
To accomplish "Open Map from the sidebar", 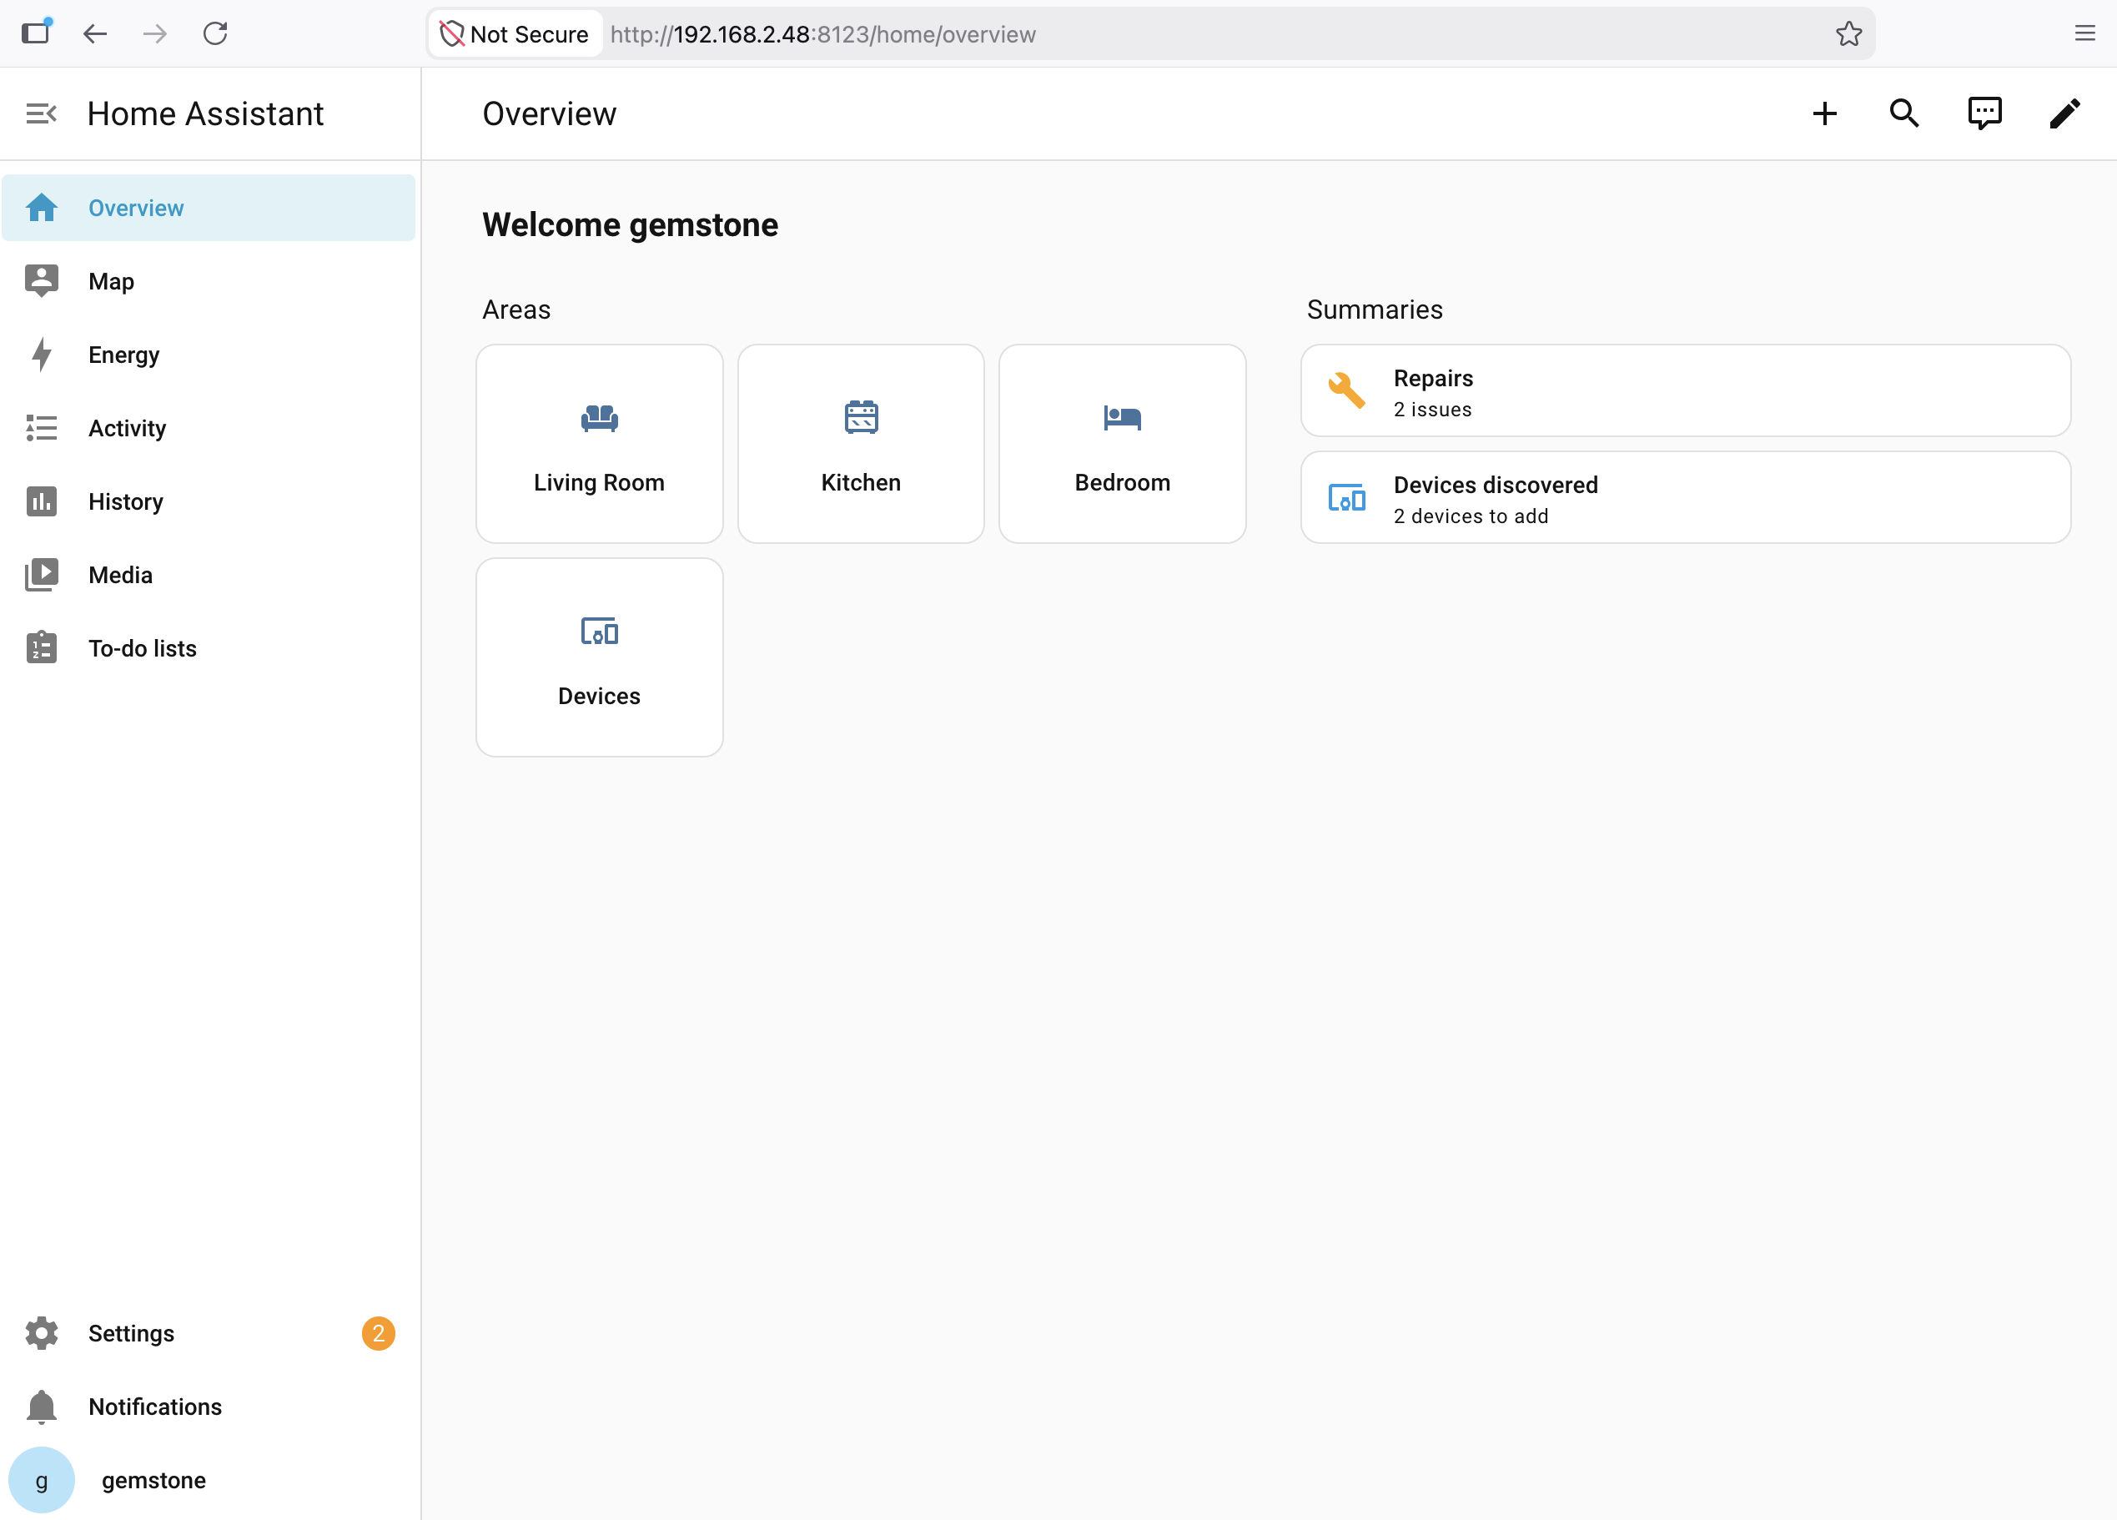I will (209, 281).
